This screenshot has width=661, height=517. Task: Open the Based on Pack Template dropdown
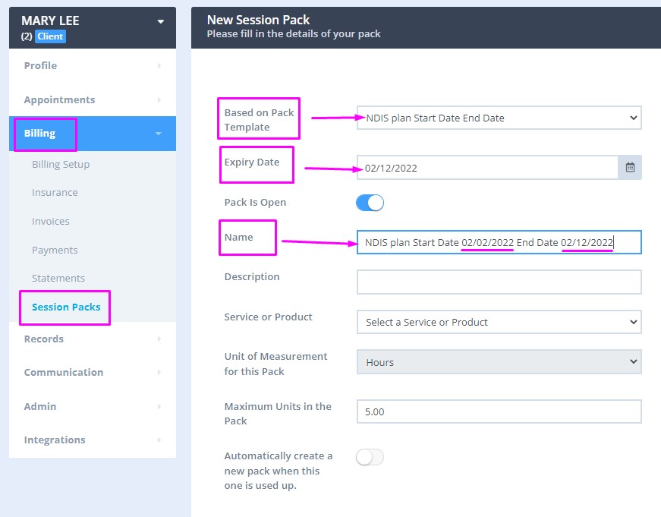coord(499,118)
